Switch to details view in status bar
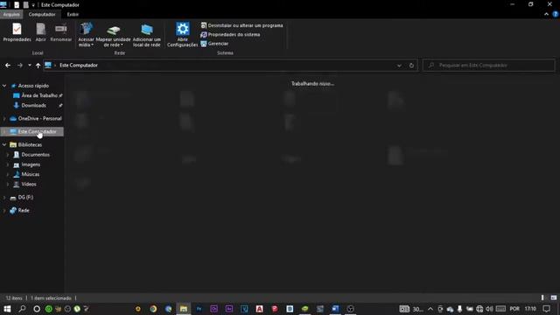Viewport: 560px width, 315px height. pos(542,297)
